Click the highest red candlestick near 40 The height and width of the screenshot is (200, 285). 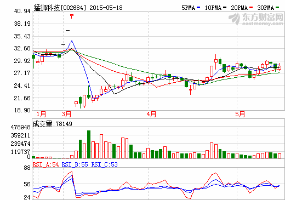72,16
